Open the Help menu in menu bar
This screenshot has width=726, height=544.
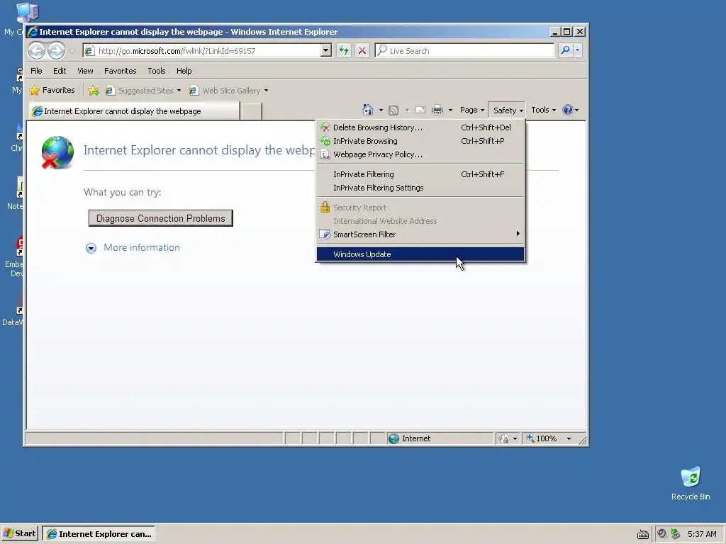click(184, 71)
